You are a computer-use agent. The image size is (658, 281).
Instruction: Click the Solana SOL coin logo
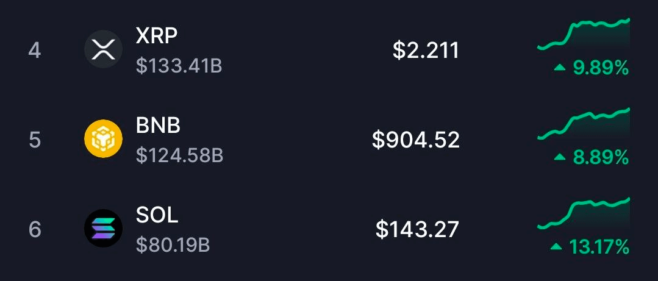103,229
